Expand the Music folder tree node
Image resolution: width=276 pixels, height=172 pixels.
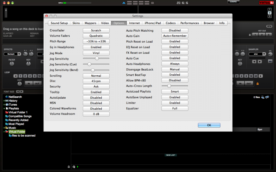click(x=4, y=128)
